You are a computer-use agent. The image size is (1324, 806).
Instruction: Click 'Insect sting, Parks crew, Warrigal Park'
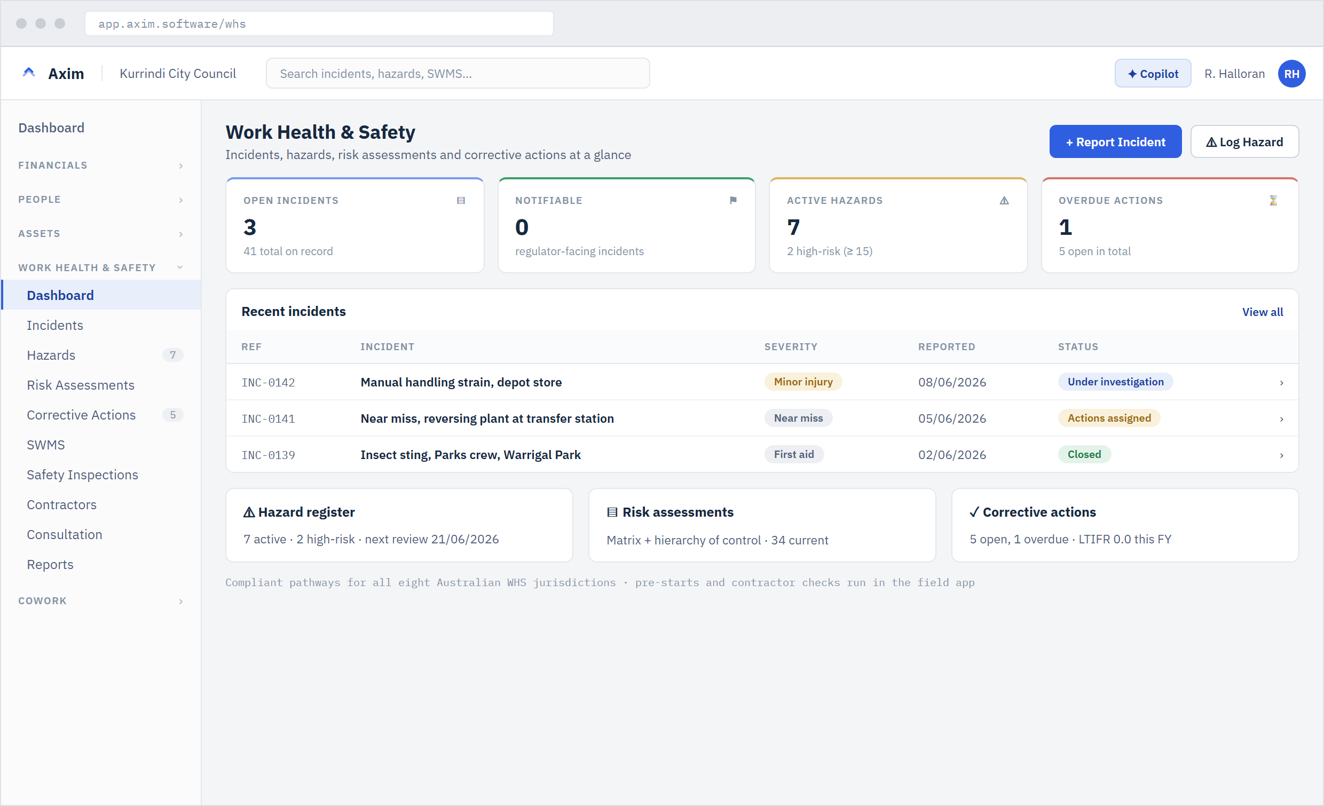click(471, 455)
